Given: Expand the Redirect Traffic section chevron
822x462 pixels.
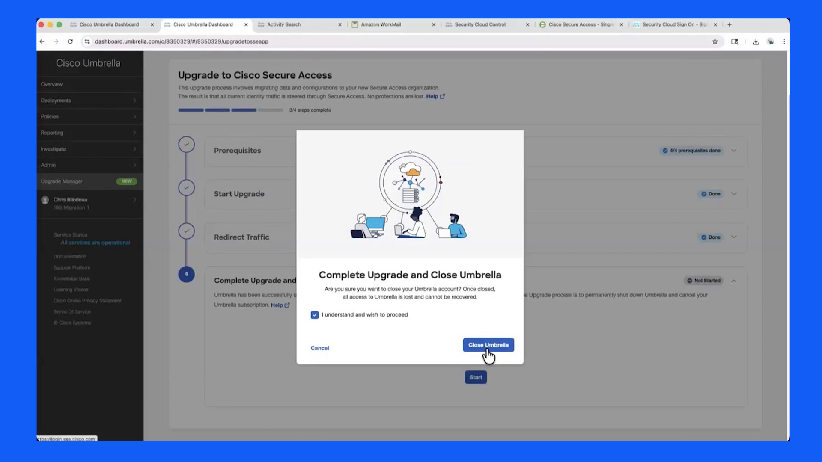Looking at the screenshot, I should click(734, 237).
